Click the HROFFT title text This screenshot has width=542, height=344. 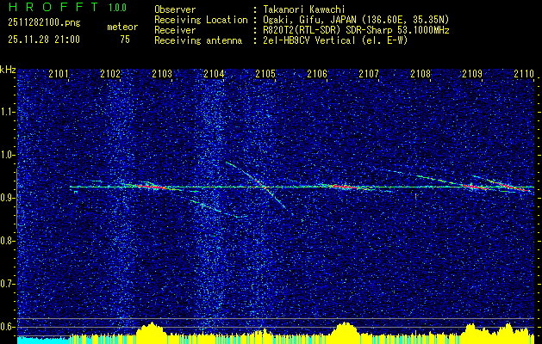pyautogui.click(x=53, y=7)
